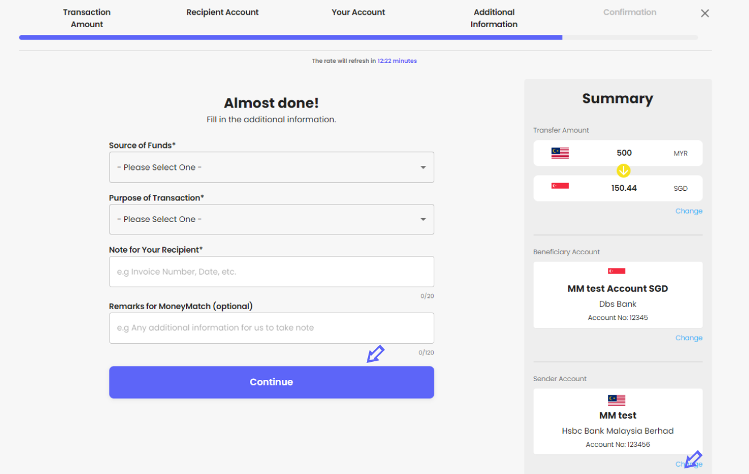749x474 pixels.
Task: Click the Source of Funds* label
Action: 142,146
